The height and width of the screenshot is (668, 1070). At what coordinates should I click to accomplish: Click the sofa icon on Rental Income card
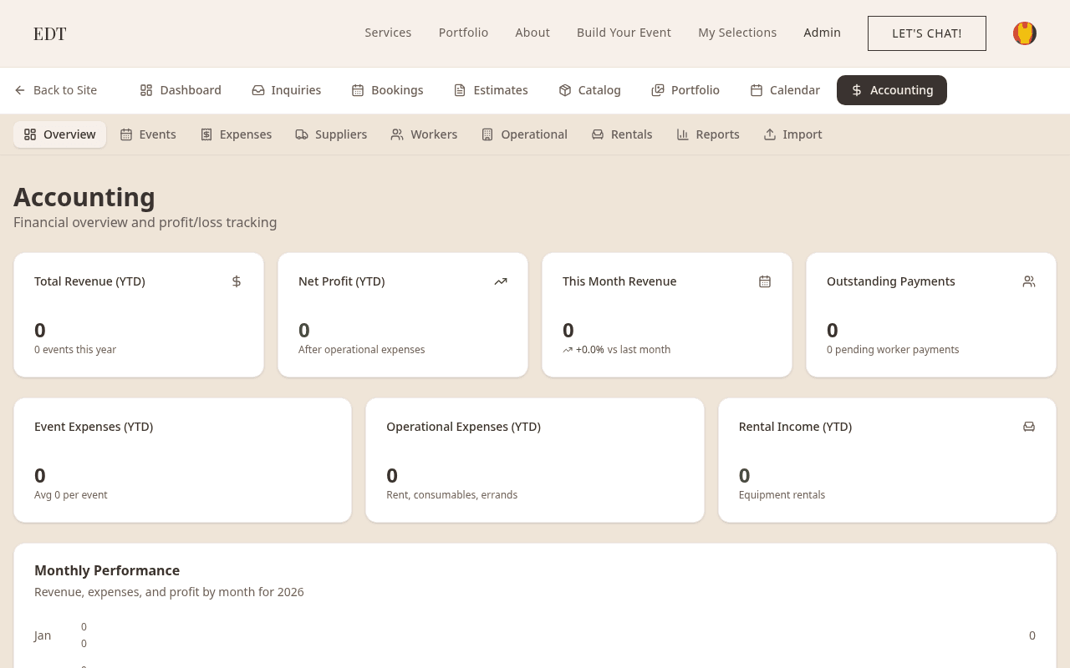1029,427
